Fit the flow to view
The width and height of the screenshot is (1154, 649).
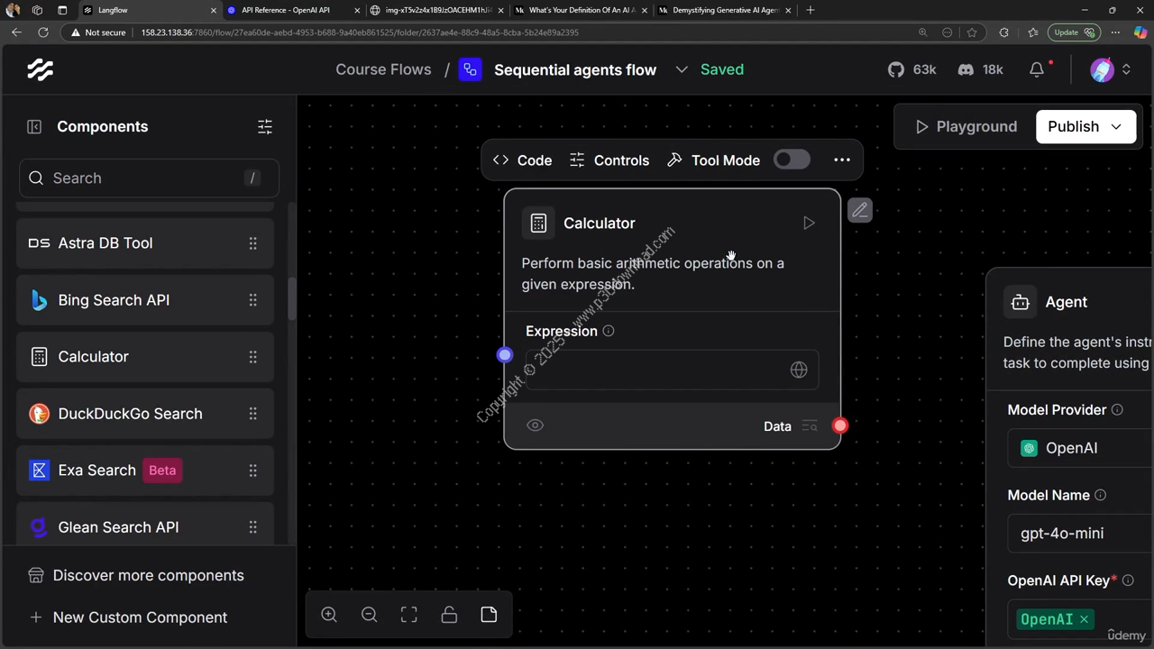point(409,615)
